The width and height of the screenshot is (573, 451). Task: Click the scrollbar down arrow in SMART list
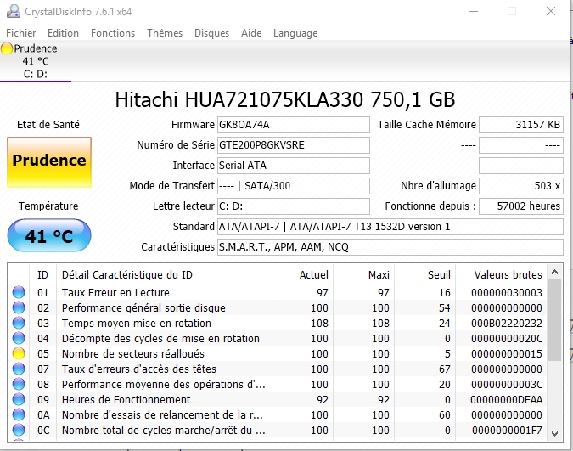[554, 434]
